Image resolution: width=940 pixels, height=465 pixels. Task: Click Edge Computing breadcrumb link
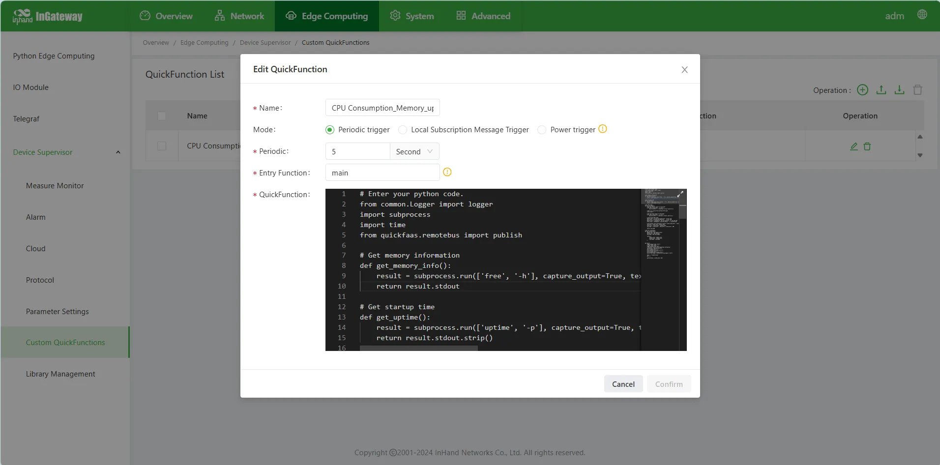(x=204, y=43)
